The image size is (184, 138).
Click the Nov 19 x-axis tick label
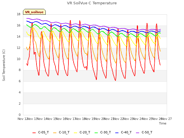90,119
